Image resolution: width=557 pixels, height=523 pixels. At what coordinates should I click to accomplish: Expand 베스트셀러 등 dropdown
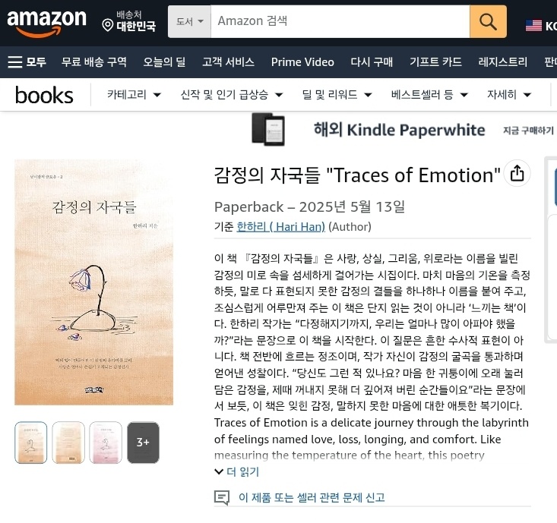coord(429,95)
